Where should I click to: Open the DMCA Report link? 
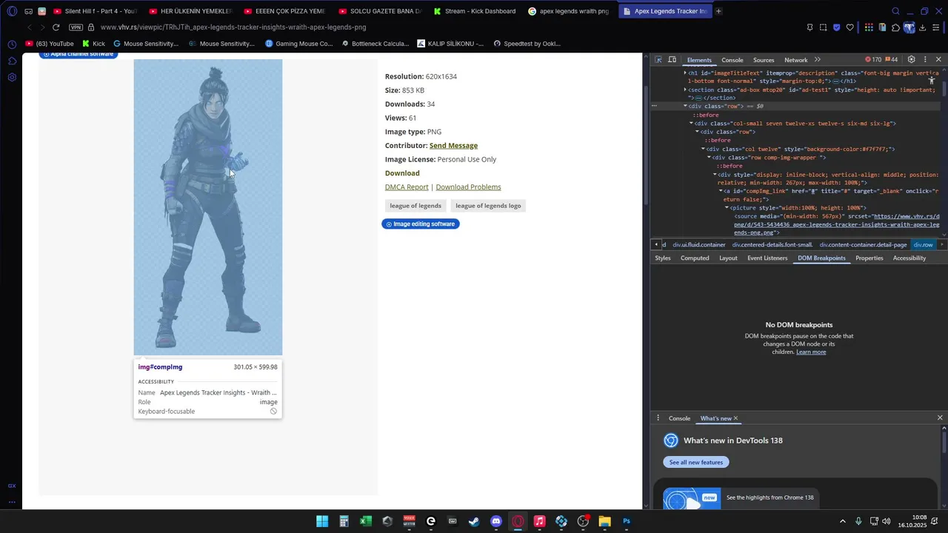point(407,187)
